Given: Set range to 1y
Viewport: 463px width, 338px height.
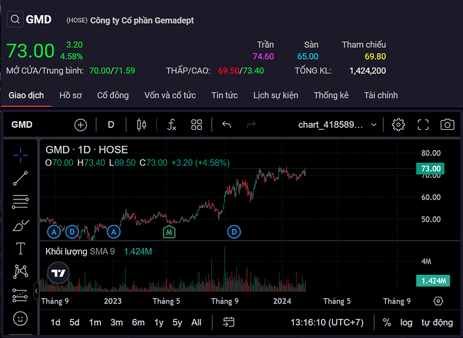Looking at the screenshot, I should pos(158,322).
